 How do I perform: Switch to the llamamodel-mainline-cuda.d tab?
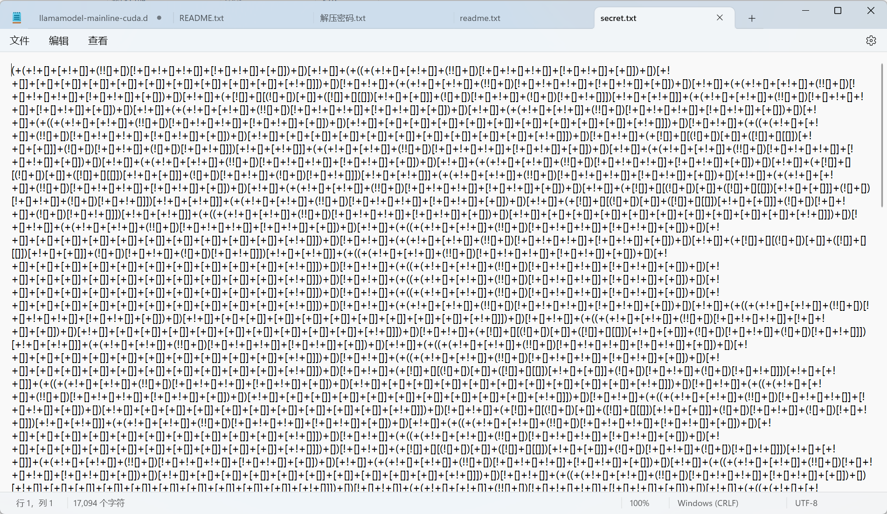pyautogui.click(x=93, y=18)
